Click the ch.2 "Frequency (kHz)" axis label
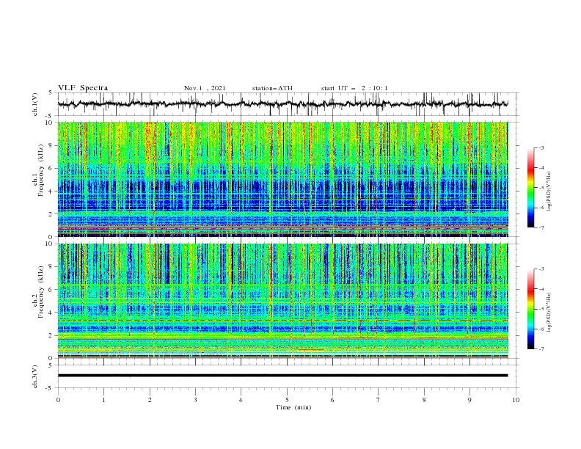The width and height of the screenshot is (581, 449). coord(40,292)
